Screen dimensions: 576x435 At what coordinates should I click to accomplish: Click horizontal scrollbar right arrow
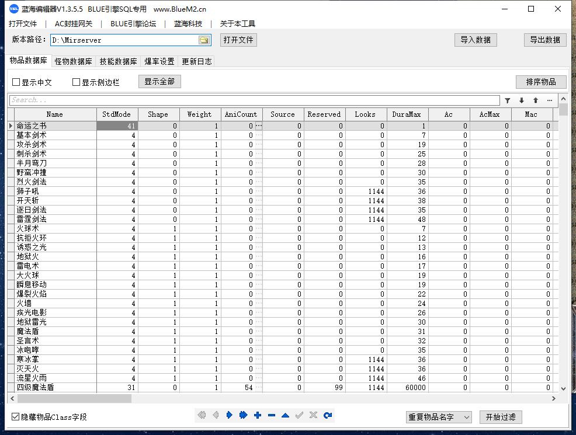(x=554, y=398)
